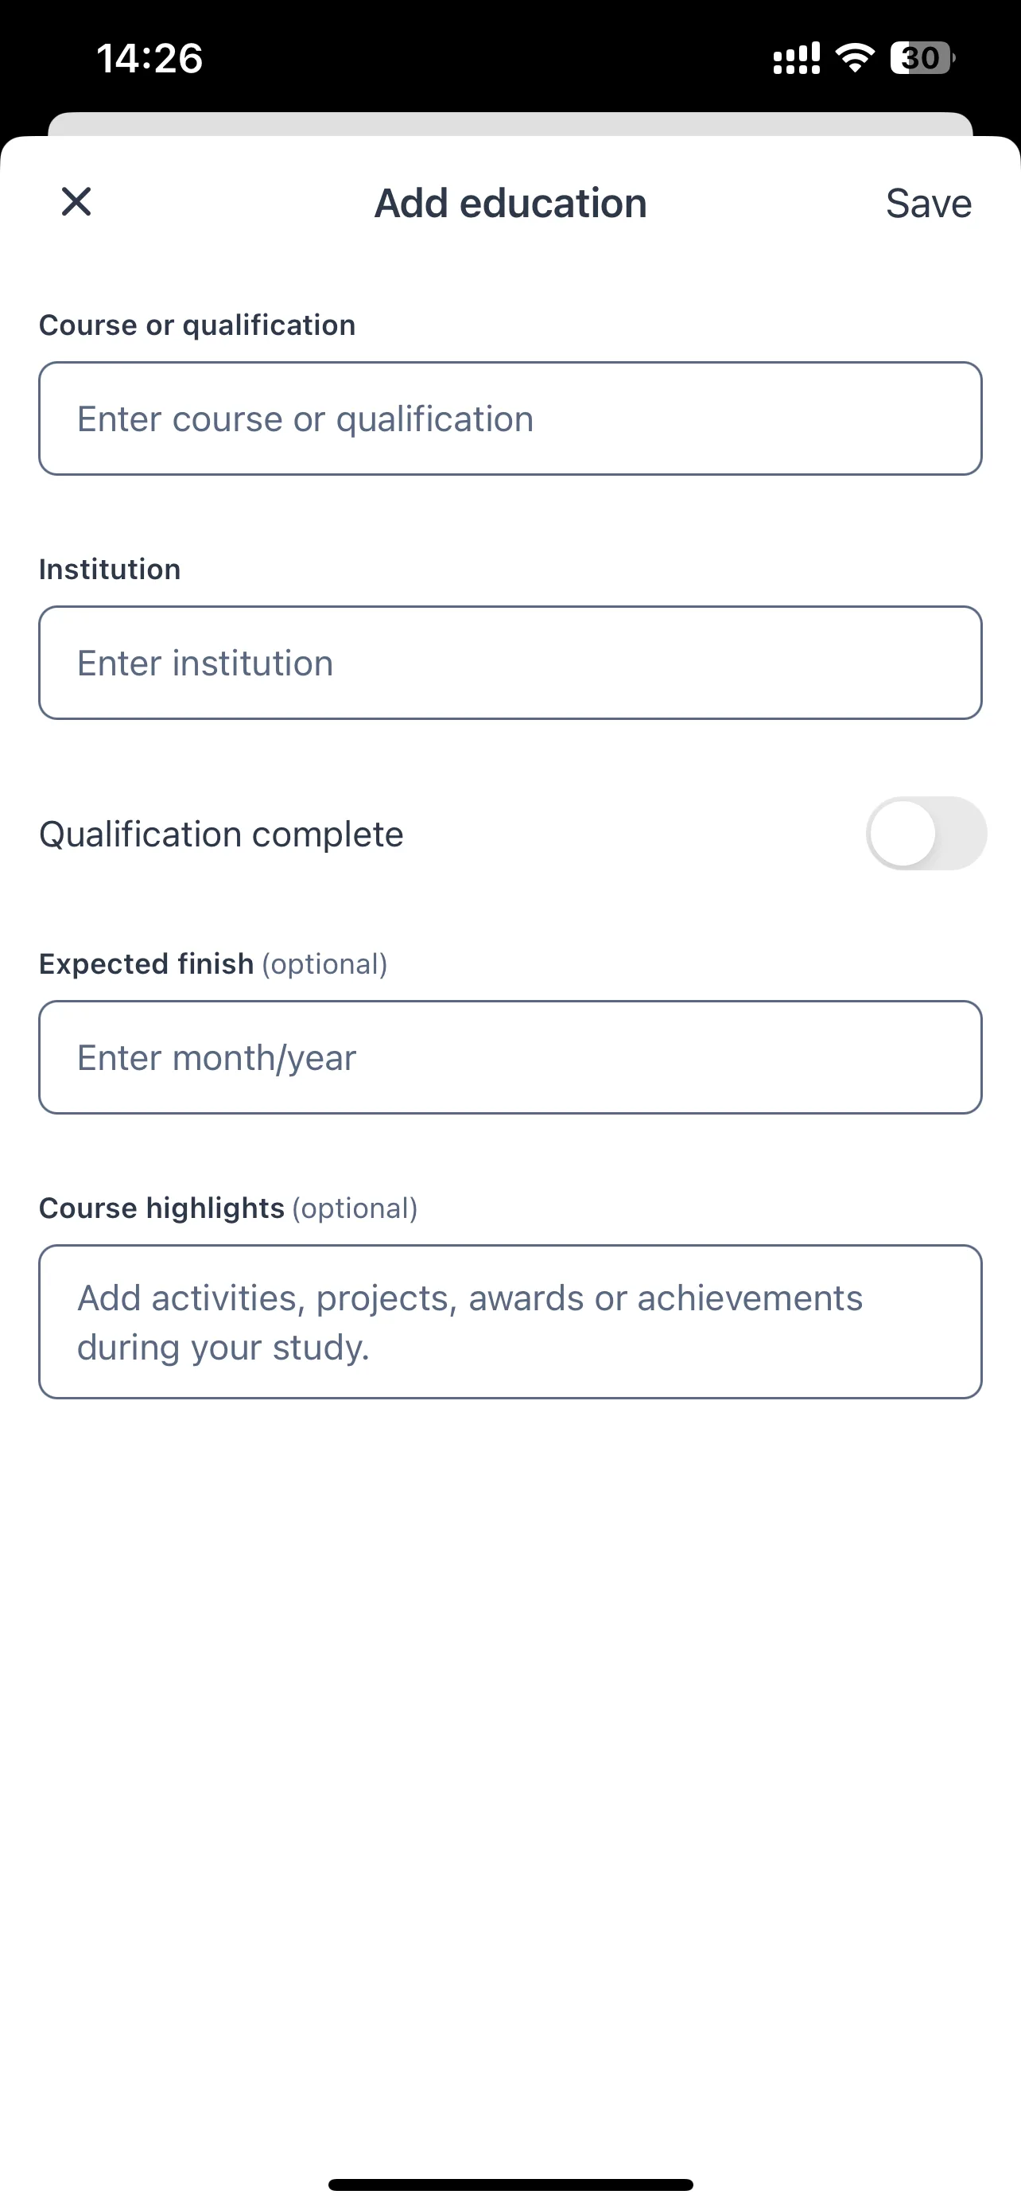The width and height of the screenshot is (1021, 2210).
Task: Tap the Qualification complete label
Action: pos(221,834)
